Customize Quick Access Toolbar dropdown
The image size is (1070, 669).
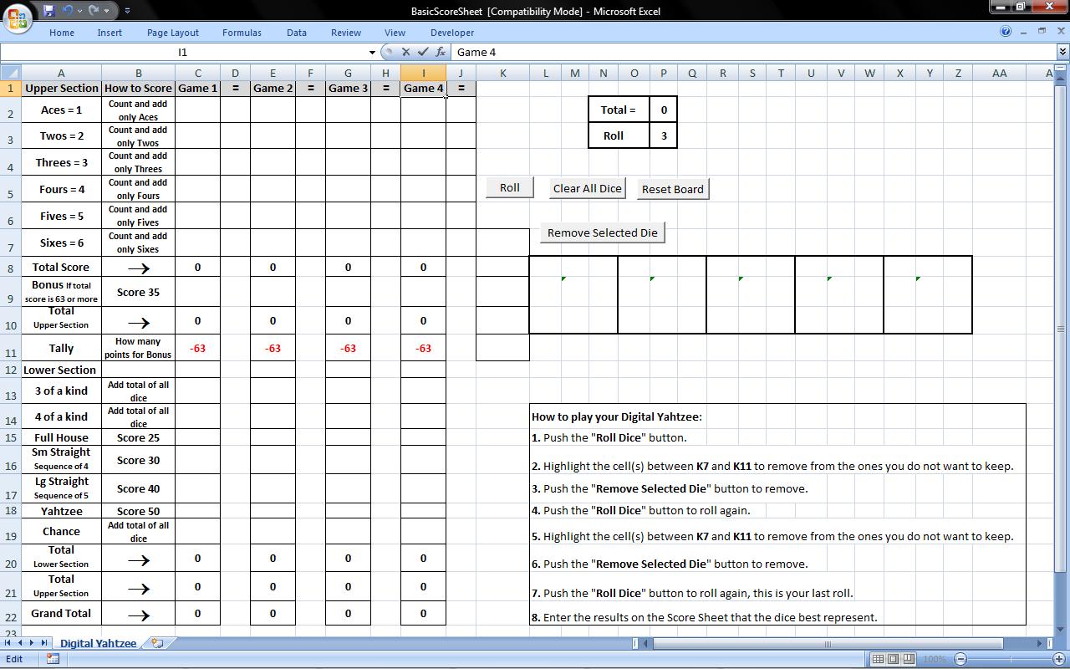127,11
